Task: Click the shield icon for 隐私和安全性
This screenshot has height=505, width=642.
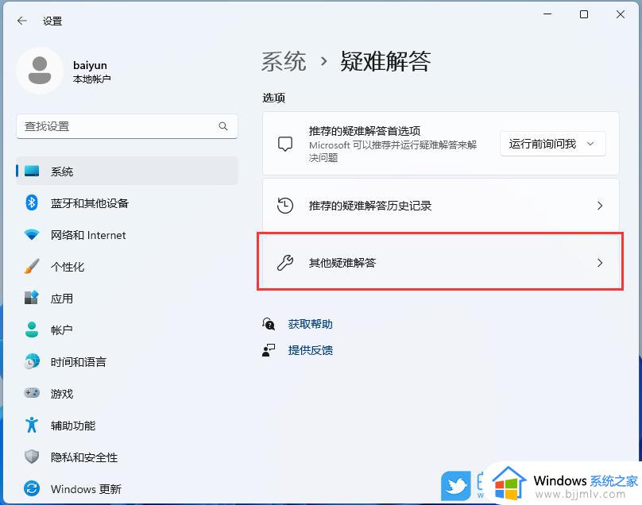Action: tap(32, 457)
